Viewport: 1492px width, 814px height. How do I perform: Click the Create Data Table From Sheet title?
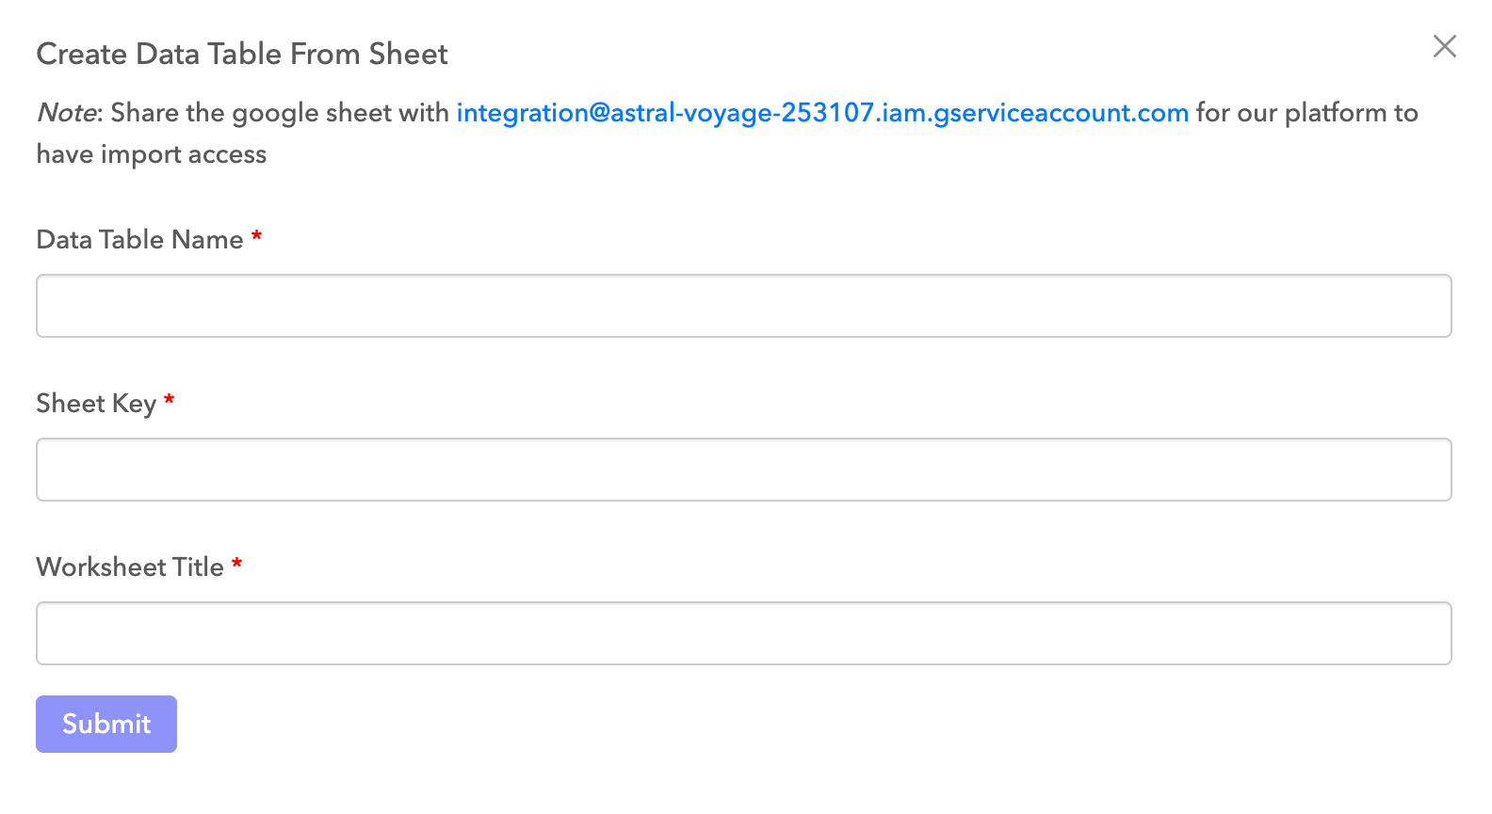(241, 54)
